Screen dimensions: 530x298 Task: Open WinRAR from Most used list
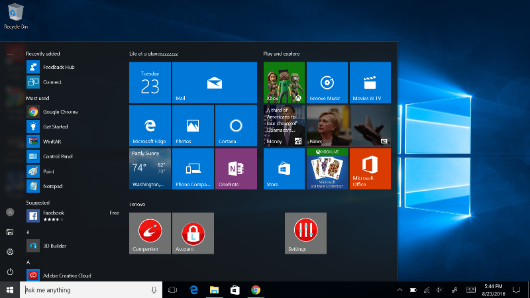(73, 141)
